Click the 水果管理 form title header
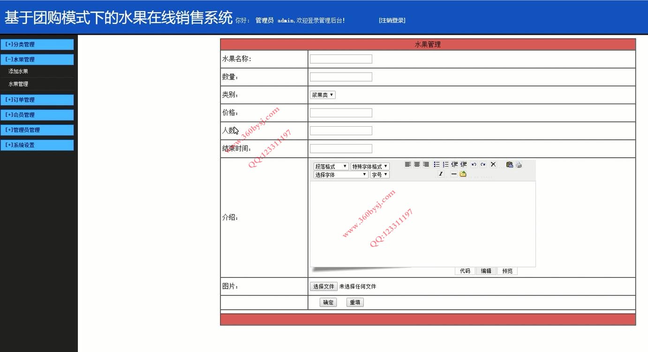The width and height of the screenshot is (648, 352). (x=428, y=45)
